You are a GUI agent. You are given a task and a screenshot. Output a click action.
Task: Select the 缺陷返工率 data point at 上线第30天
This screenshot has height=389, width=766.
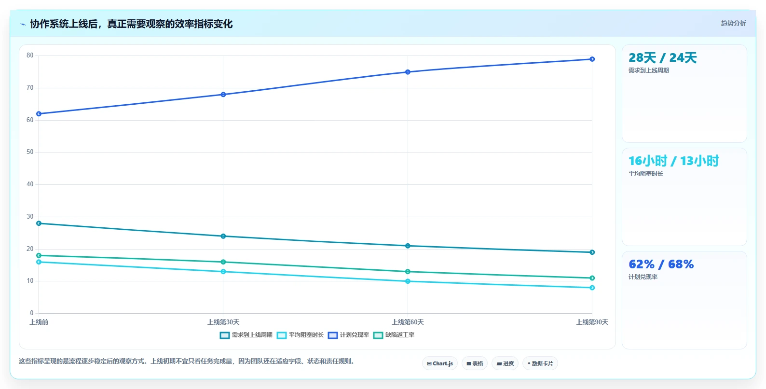click(x=223, y=262)
